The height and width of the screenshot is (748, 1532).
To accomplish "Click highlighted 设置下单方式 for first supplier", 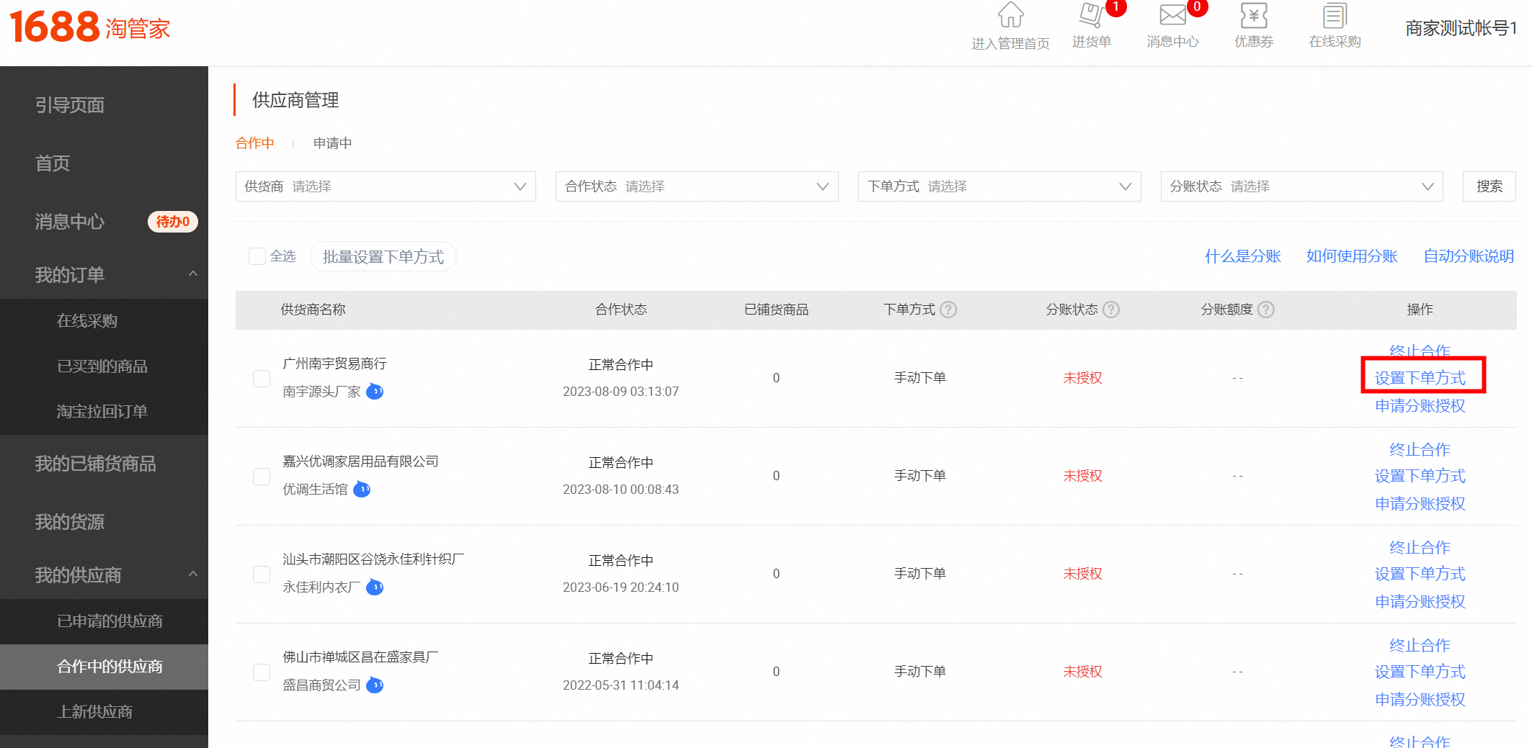I will pos(1420,376).
